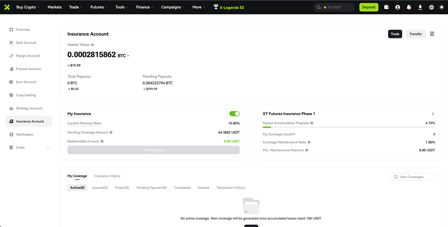Click the X-Legends S2 trophy icon
Screen dimensions: 448x227
pos(216,7)
